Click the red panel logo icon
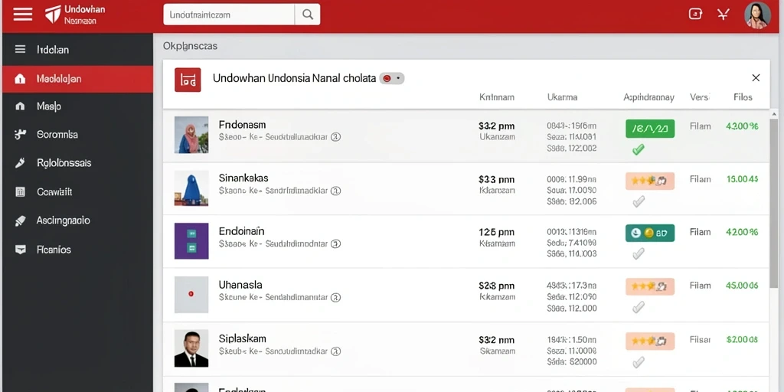This screenshot has height=392, width=784. 188,80
